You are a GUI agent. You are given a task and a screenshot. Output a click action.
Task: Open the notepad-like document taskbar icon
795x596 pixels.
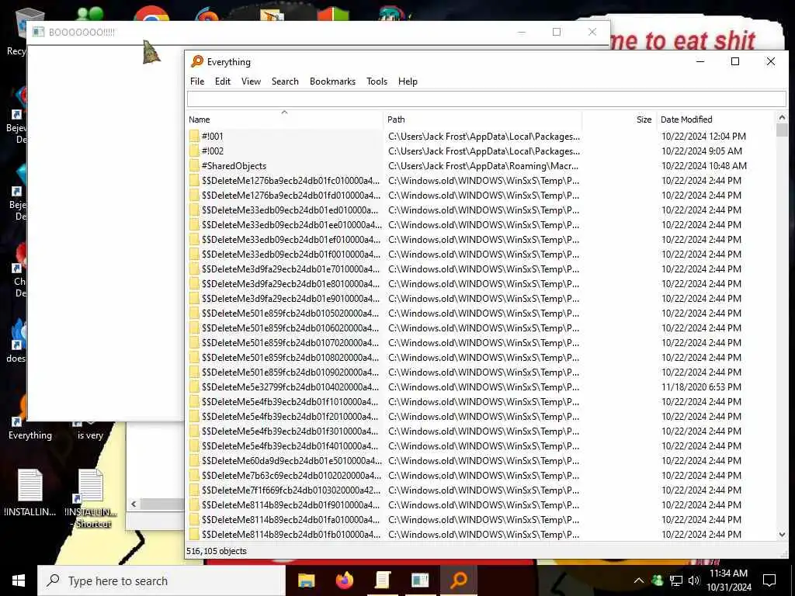pos(382,580)
